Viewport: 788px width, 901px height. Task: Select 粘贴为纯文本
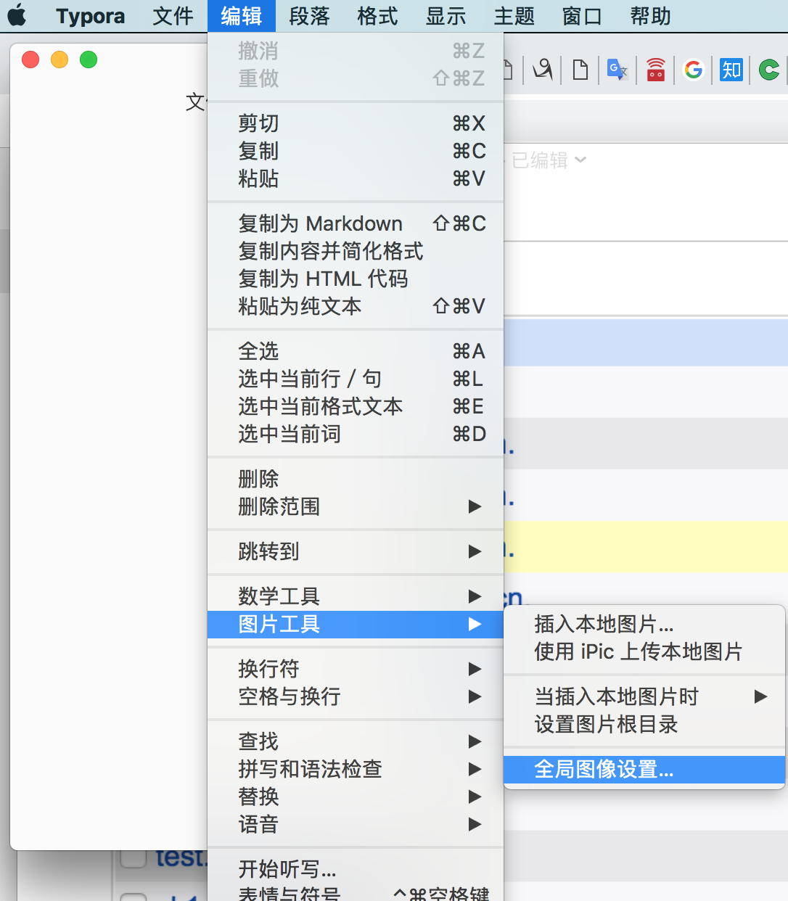point(356,306)
